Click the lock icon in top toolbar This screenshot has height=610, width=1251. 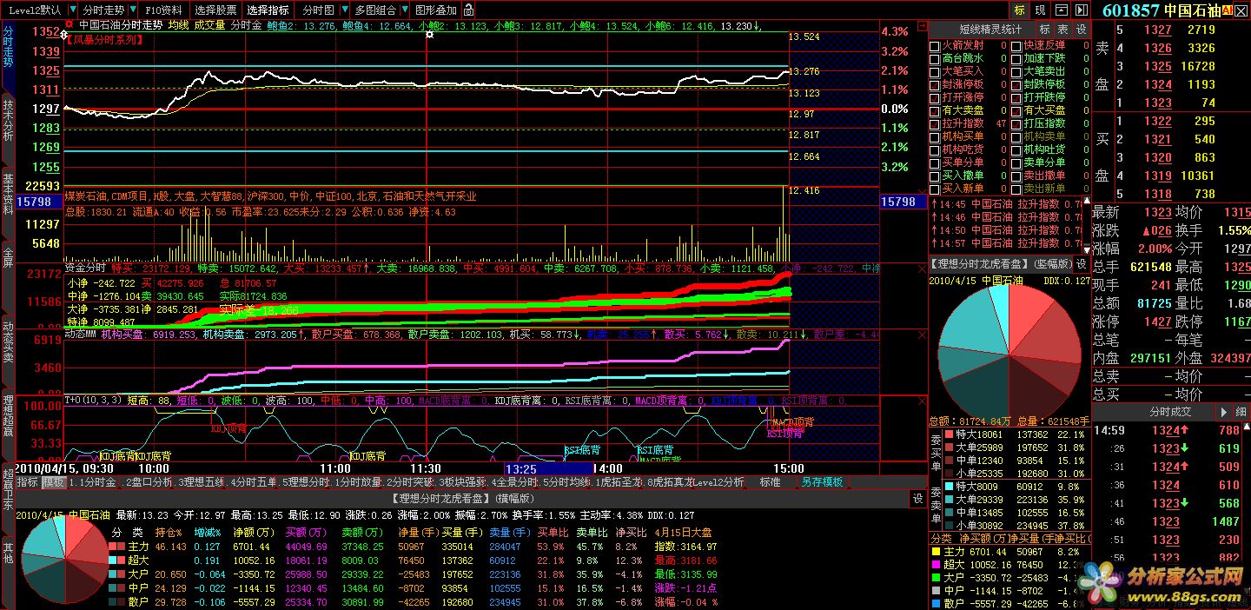coord(469,10)
